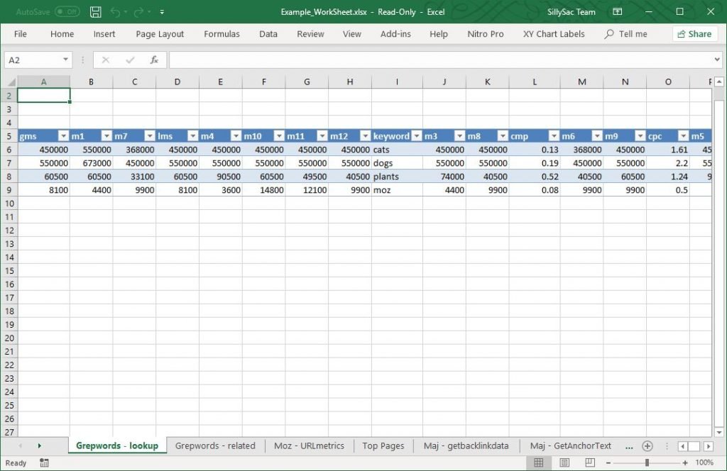Switch to the Moz - URLmetrics sheet tab
This screenshot has height=471, width=727.
pyautogui.click(x=309, y=445)
